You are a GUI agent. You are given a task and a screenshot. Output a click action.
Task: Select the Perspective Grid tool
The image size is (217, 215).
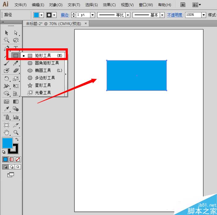click(x=16, y=94)
